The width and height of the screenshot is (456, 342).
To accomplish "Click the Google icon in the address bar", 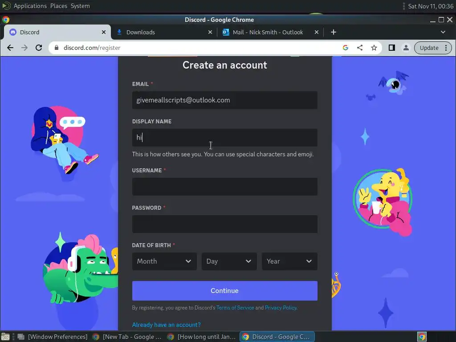I will (346, 48).
